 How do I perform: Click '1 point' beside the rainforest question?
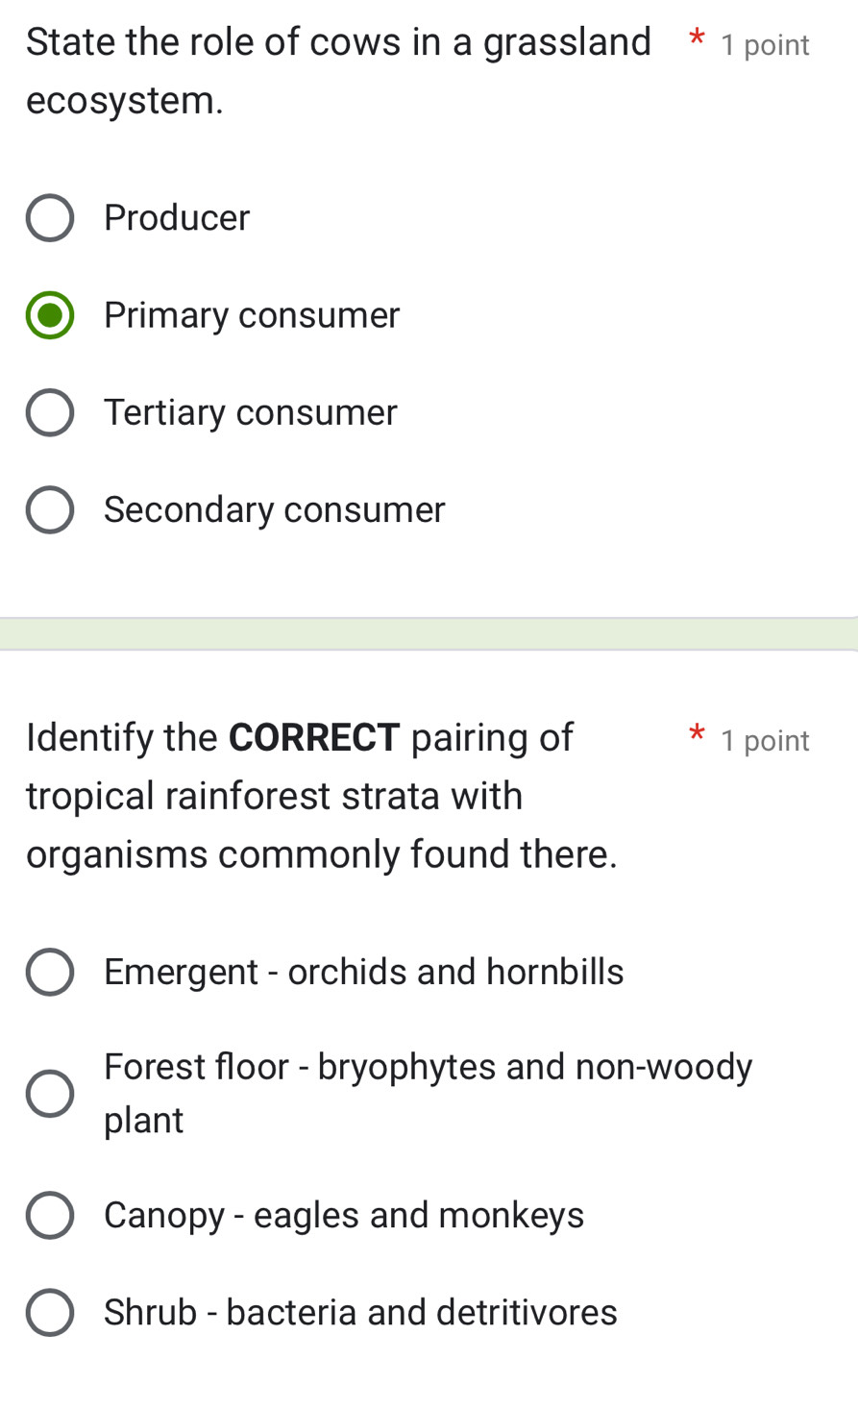click(x=765, y=741)
